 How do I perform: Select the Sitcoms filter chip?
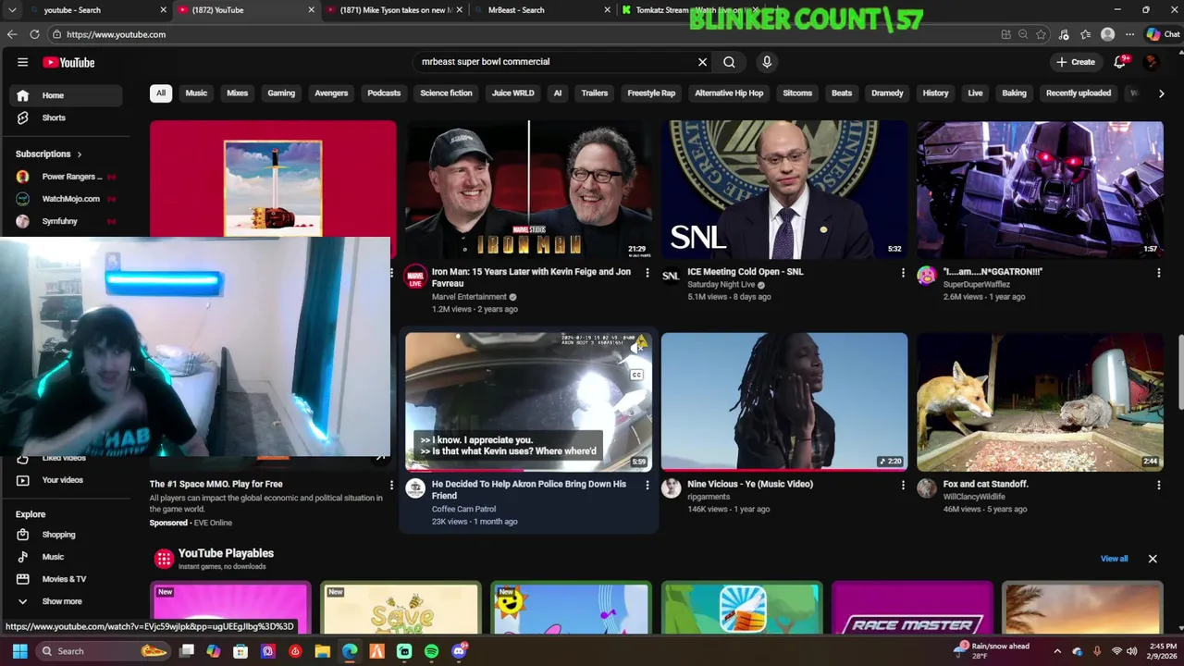coord(797,93)
